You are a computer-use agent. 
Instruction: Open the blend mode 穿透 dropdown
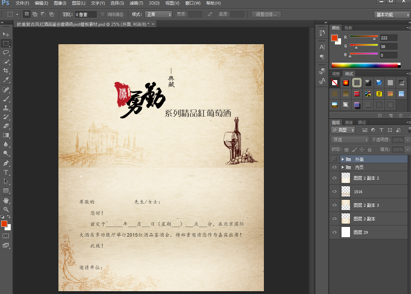350,140
